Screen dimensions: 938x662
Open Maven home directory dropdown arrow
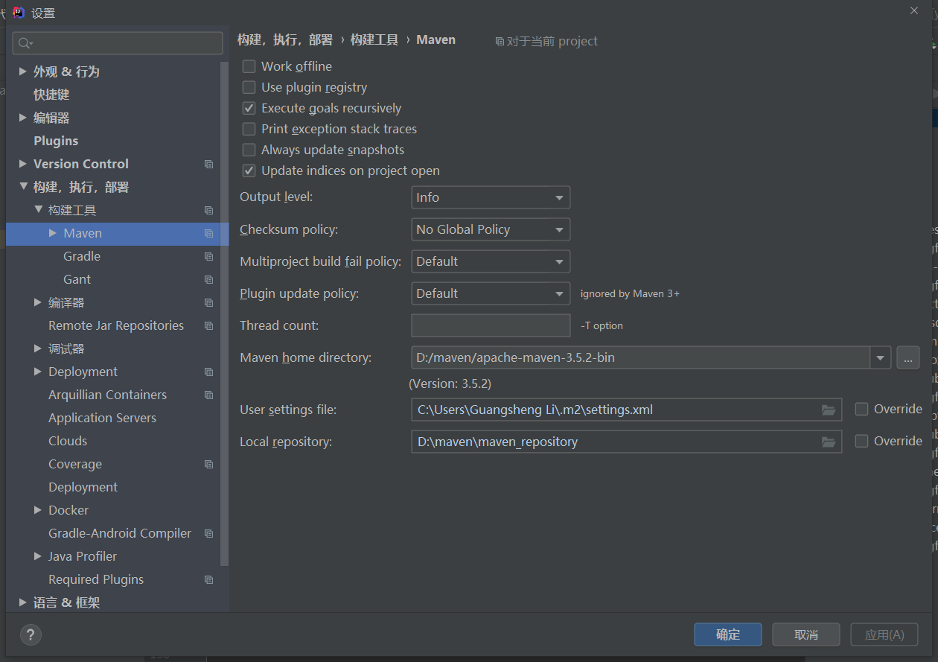[x=881, y=357]
